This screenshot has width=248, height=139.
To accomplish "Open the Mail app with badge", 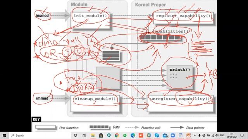I will pyautogui.click(x=165, y=136).
